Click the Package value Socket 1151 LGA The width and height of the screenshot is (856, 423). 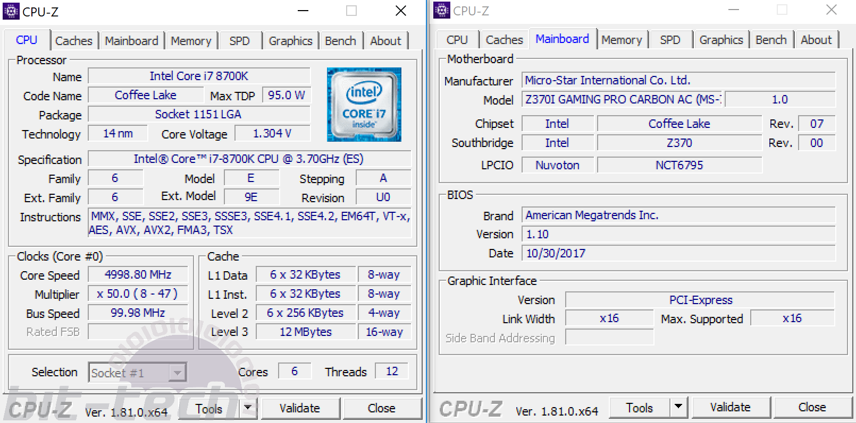point(199,114)
